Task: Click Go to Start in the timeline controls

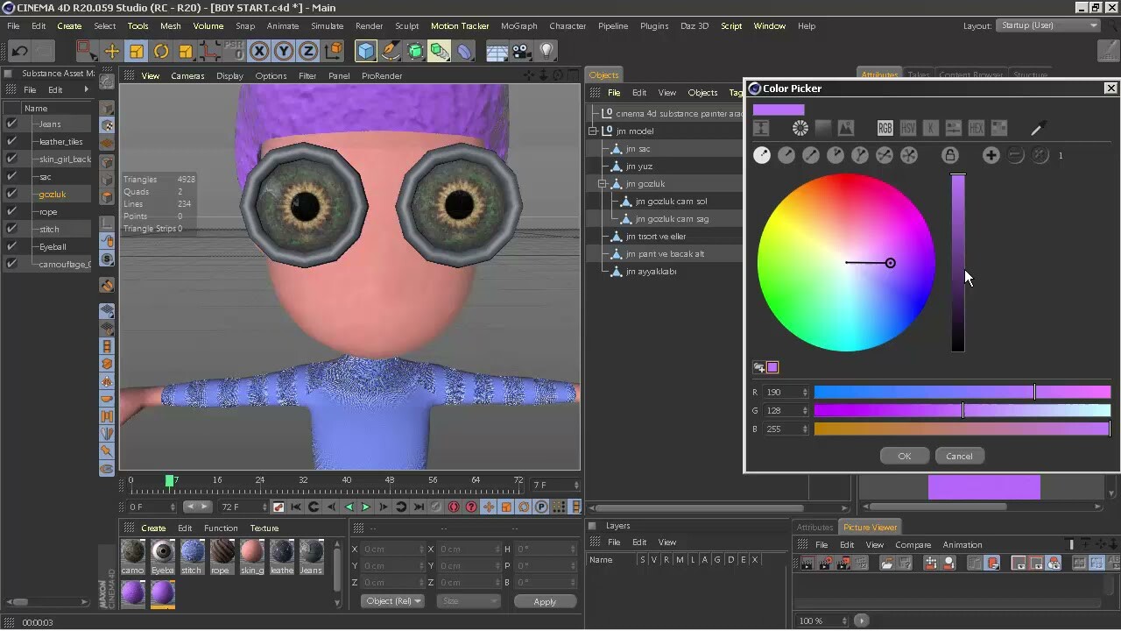Action: point(294,507)
